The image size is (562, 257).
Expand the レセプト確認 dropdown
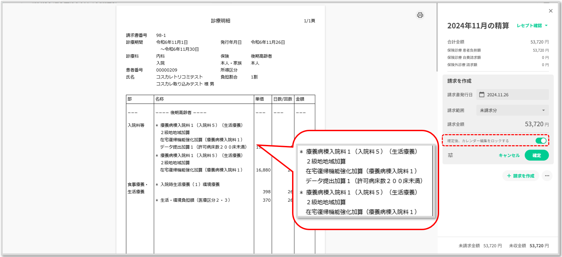532,25
